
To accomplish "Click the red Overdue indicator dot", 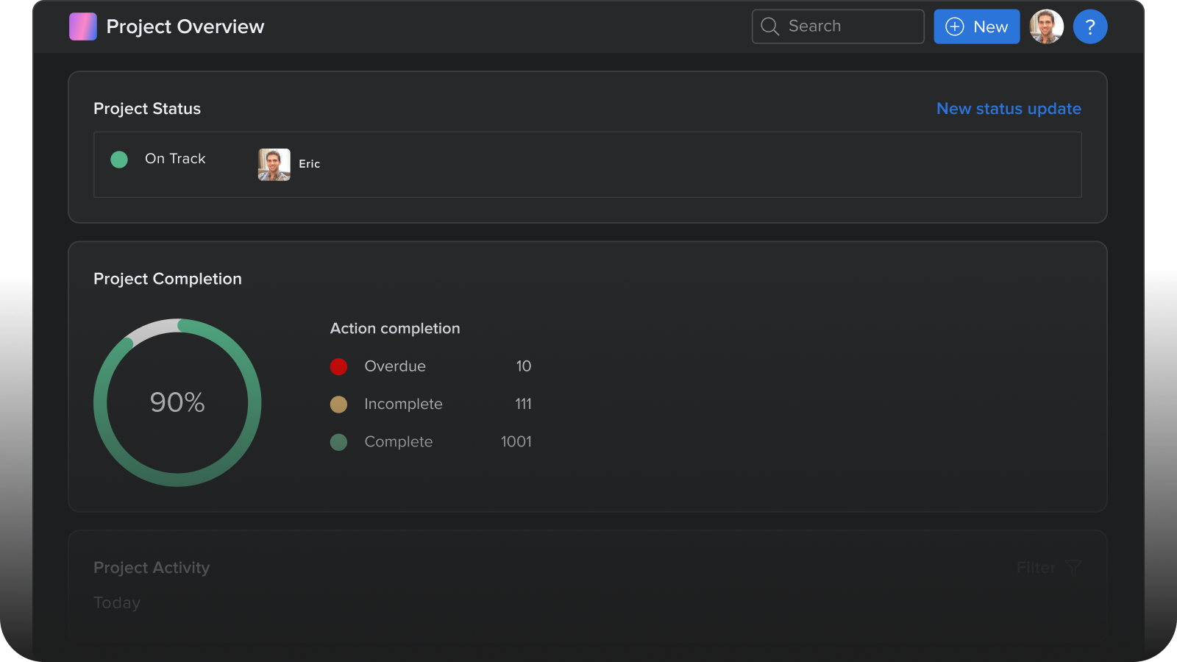I will click(x=338, y=366).
